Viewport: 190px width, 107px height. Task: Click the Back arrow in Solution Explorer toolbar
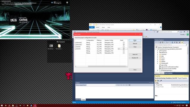[156, 43]
